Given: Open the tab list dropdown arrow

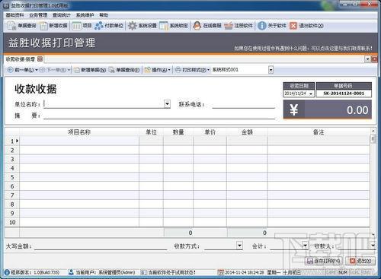Looking at the screenshot, I should coord(367,59).
